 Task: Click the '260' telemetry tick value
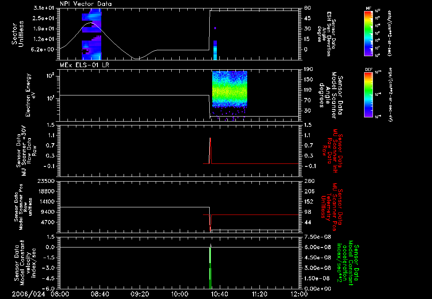[309, 181]
